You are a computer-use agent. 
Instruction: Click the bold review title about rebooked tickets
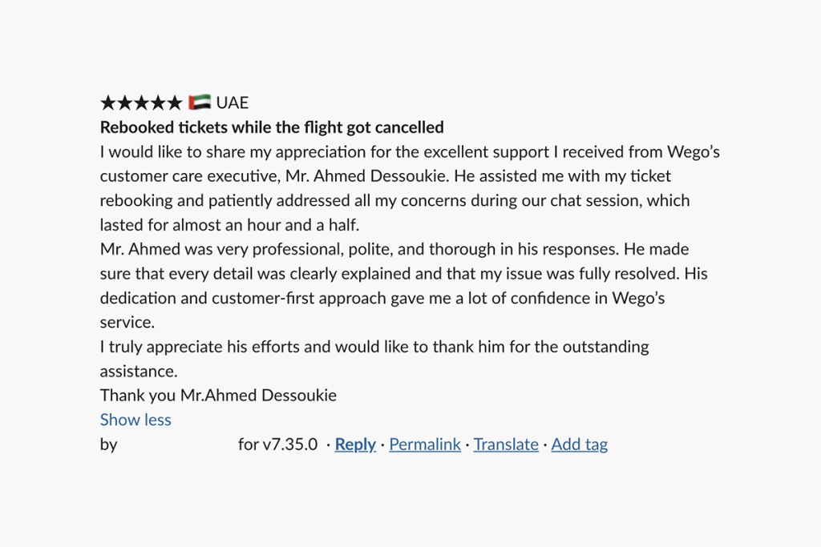272,127
